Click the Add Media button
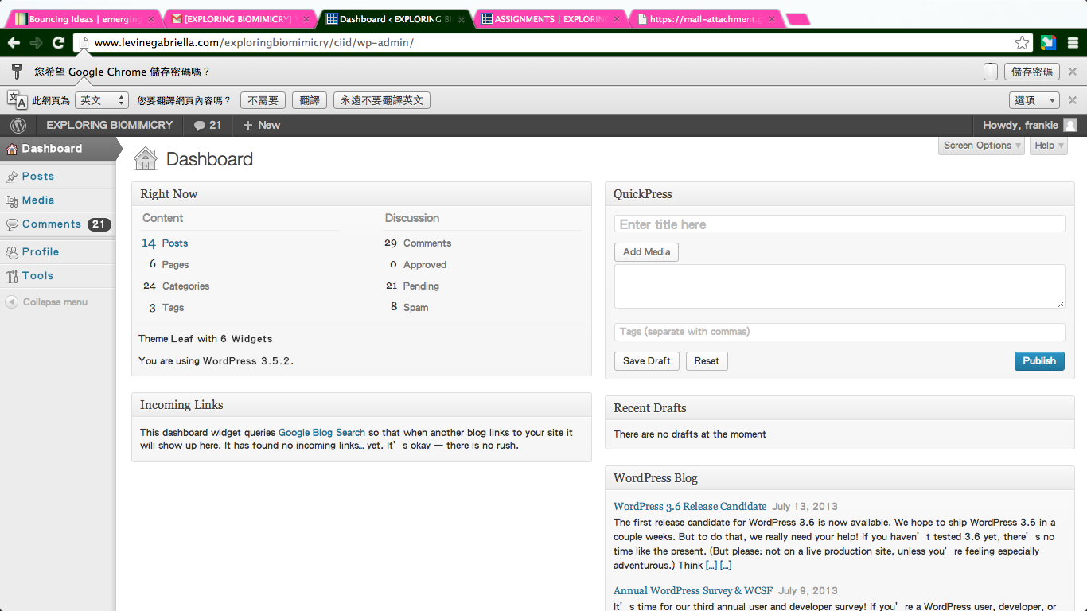This screenshot has height=611, width=1087. (646, 252)
